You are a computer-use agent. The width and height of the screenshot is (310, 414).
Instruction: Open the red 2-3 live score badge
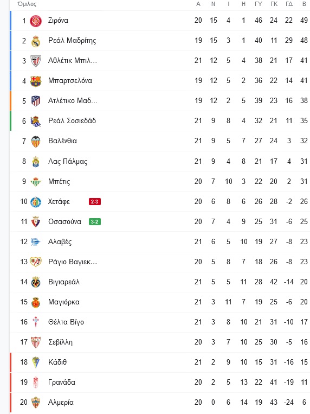tap(95, 202)
